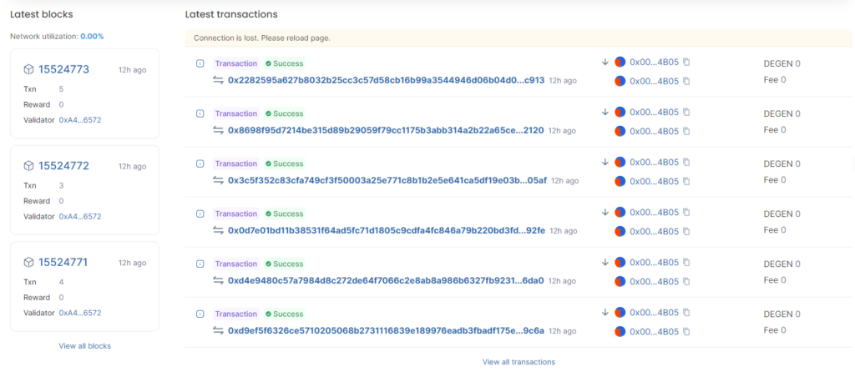
Task: Click transfer arrows icon beside hash 0x3c5f352c…05af
Action: [219, 181]
